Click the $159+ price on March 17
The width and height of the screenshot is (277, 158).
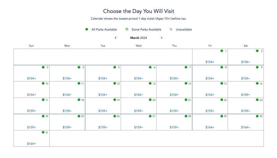[31, 111]
